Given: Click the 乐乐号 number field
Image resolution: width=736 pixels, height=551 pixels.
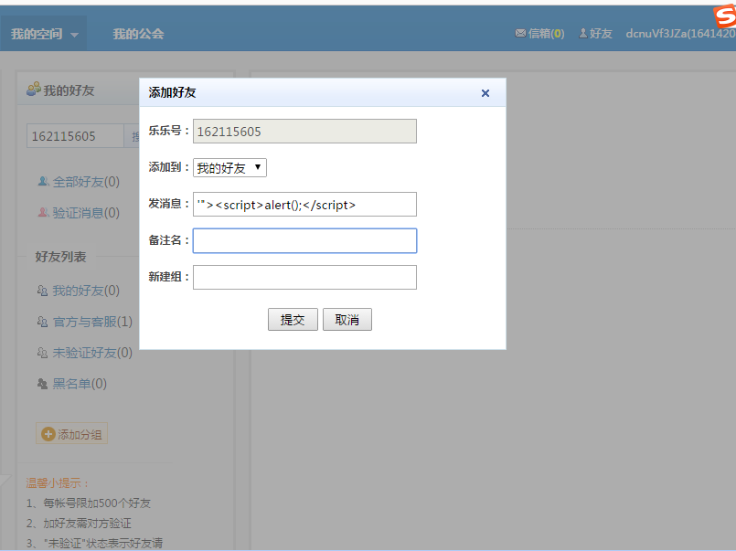Looking at the screenshot, I should point(304,131).
